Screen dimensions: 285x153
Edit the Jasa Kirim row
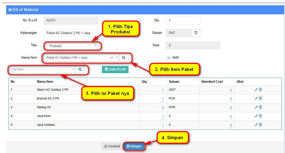(256, 116)
